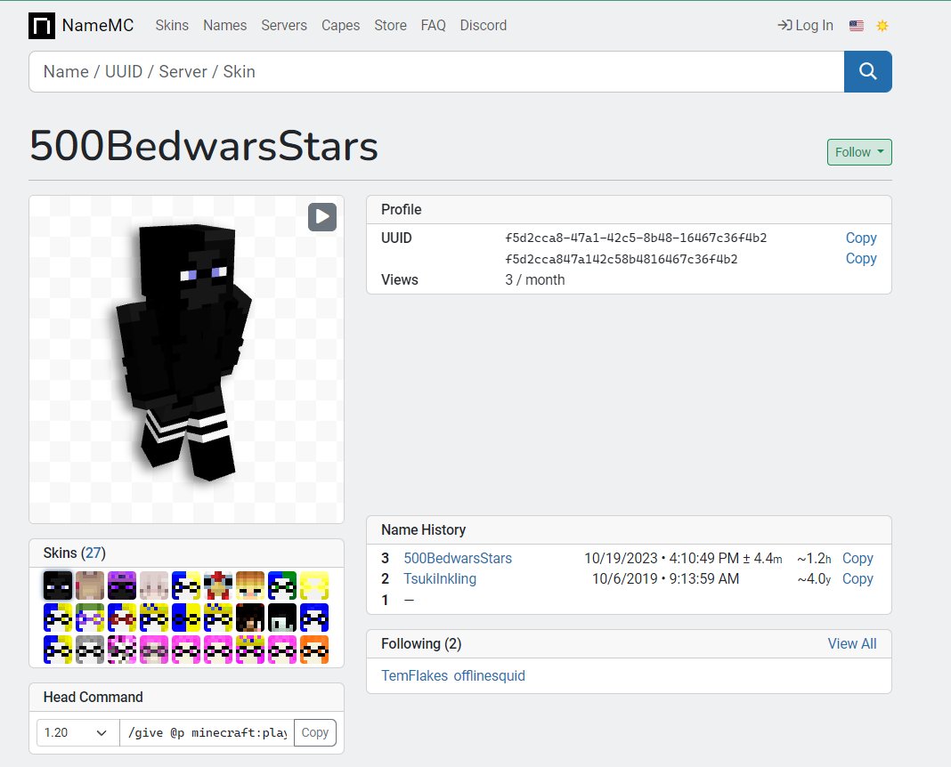This screenshot has width=951, height=767.
Task: Select the solid blue-yellow split face skin
Action: 186,618
